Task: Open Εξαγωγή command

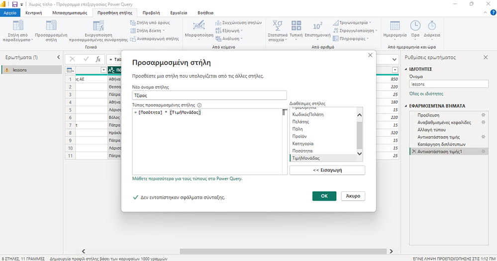Action: click(229, 30)
